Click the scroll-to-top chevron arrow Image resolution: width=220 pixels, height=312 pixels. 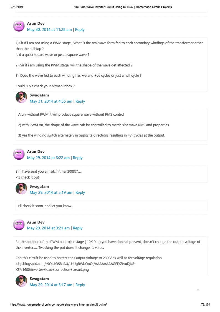click(x=198, y=290)
